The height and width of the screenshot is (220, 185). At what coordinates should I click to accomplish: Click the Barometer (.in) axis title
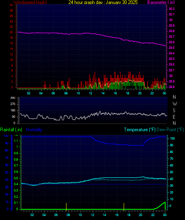[161, 2]
